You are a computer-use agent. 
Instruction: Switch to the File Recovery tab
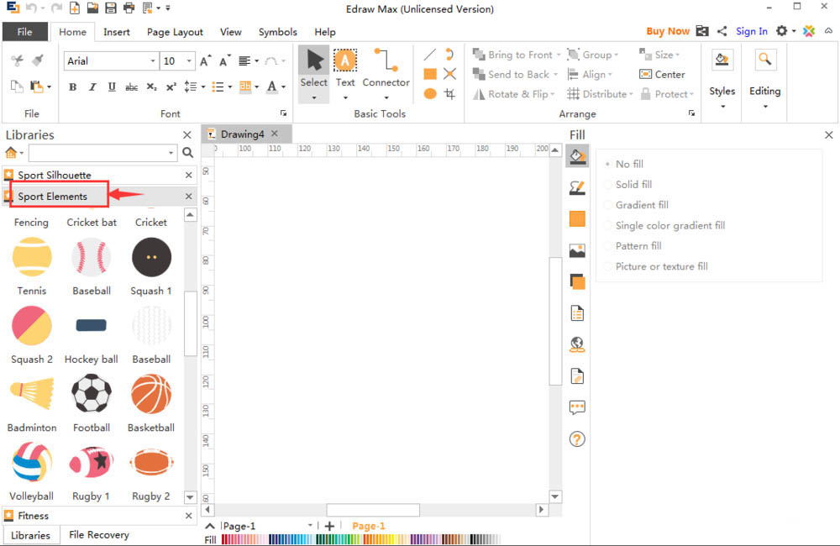point(99,535)
